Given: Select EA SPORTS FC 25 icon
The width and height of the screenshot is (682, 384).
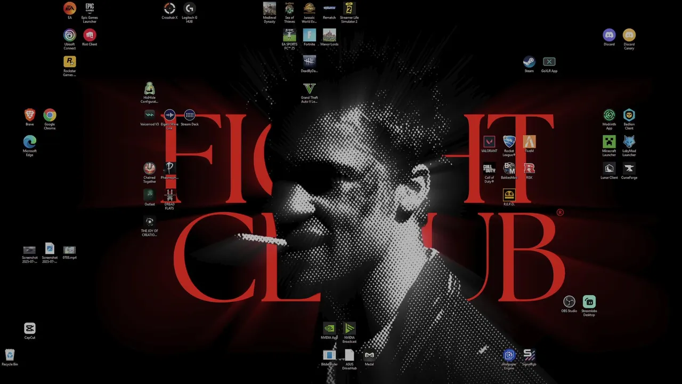Looking at the screenshot, I should [x=289, y=35].
